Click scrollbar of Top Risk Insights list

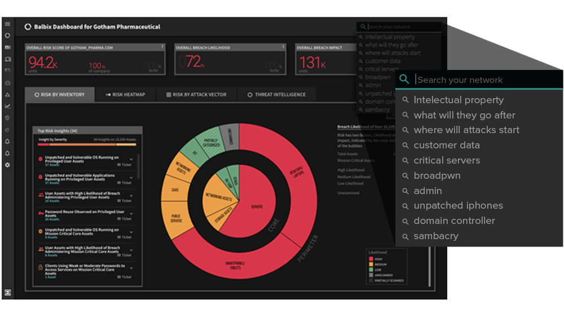pos(138,166)
